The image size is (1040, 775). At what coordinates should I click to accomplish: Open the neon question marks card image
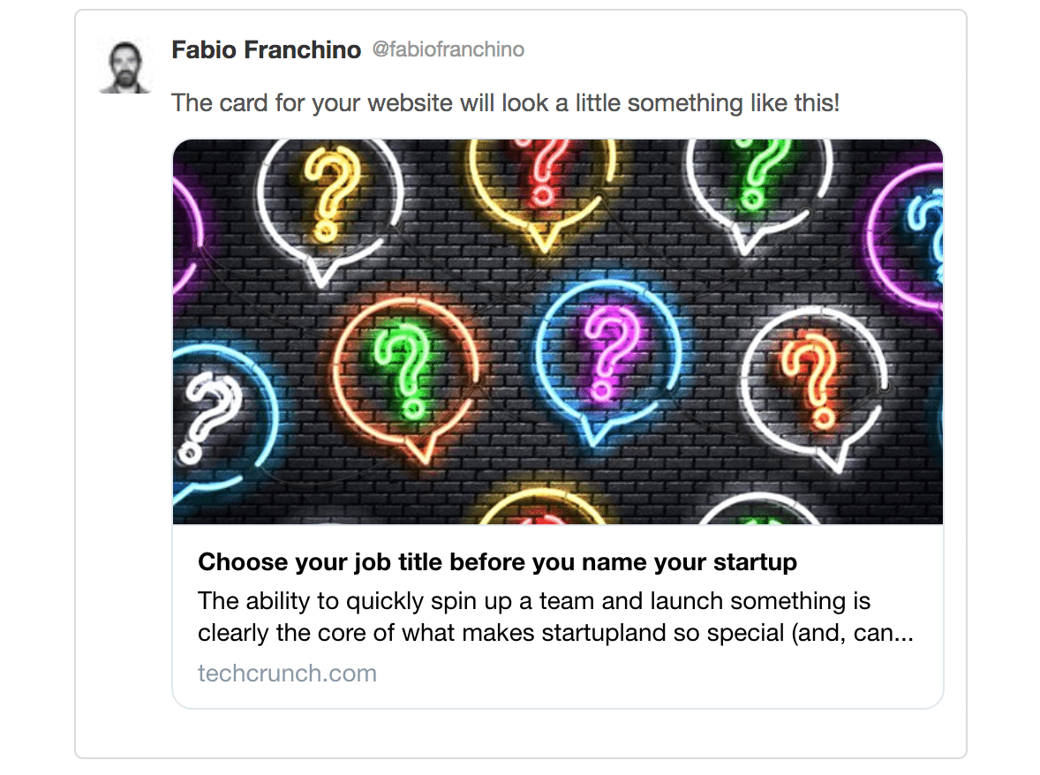(x=558, y=332)
